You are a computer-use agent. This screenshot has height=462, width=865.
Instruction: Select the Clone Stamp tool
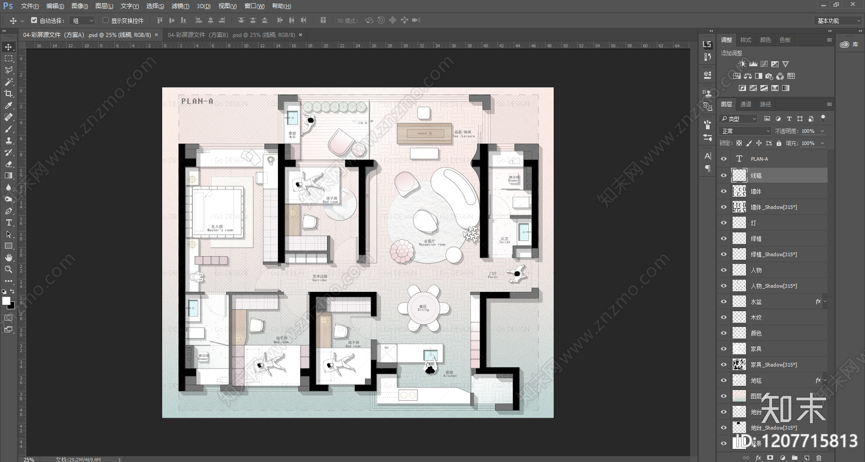(9, 140)
